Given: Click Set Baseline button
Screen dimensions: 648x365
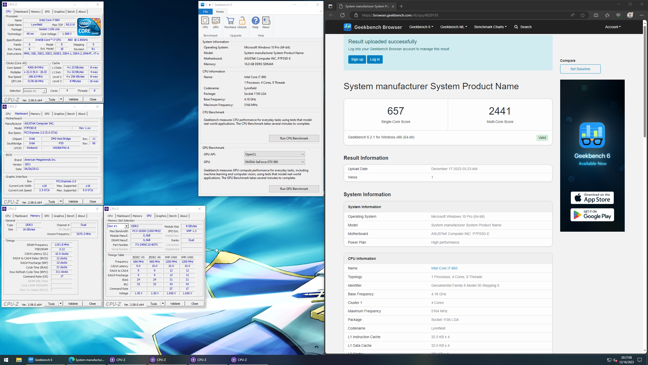Looking at the screenshot, I should (580, 69).
